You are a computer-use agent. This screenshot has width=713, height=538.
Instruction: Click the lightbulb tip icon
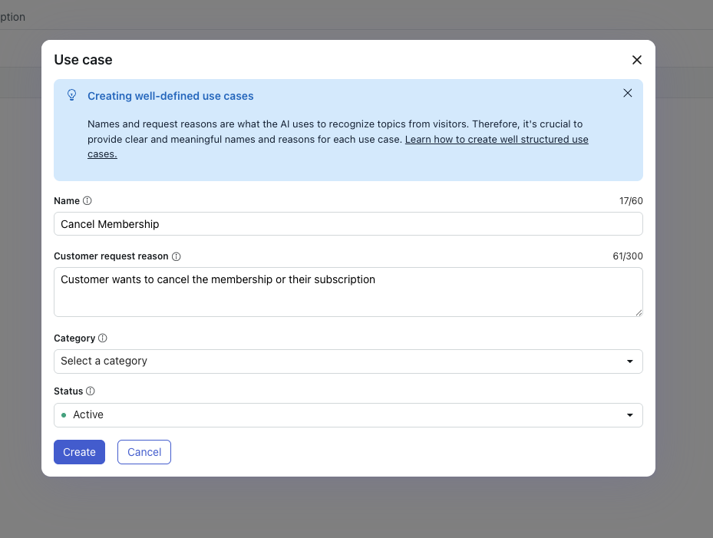click(x=72, y=95)
